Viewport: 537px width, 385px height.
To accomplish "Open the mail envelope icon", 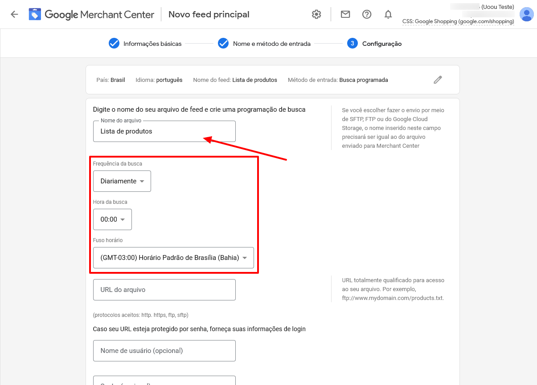I will [x=345, y=14].
